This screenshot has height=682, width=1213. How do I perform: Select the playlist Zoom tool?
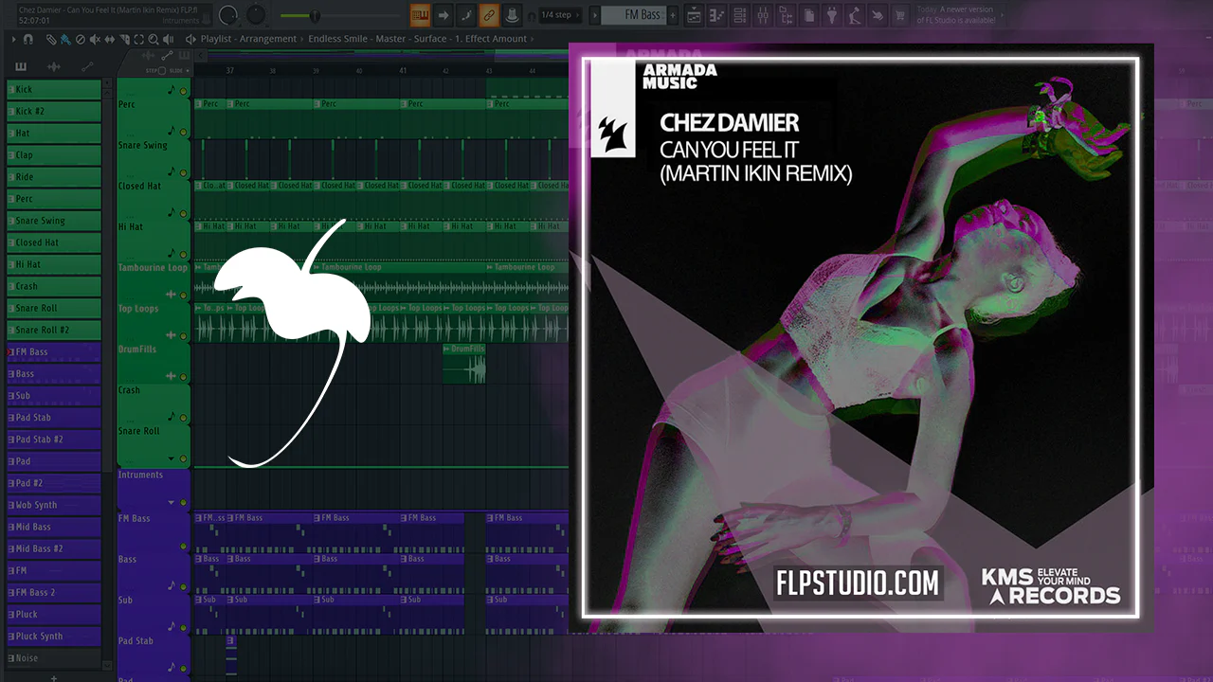(154, 39)
